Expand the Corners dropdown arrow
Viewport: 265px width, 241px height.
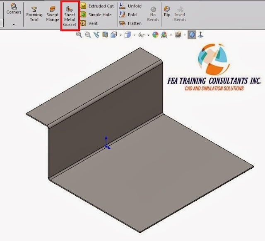click(x=14, y=25)
